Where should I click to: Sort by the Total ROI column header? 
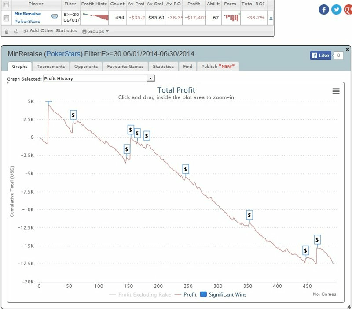(x=253, y=4)
